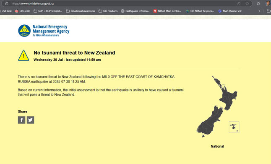The width and height of the screenshot is (271, 164).
Task: Open the Earthquake Information bookmark
Action: (135, 11)
